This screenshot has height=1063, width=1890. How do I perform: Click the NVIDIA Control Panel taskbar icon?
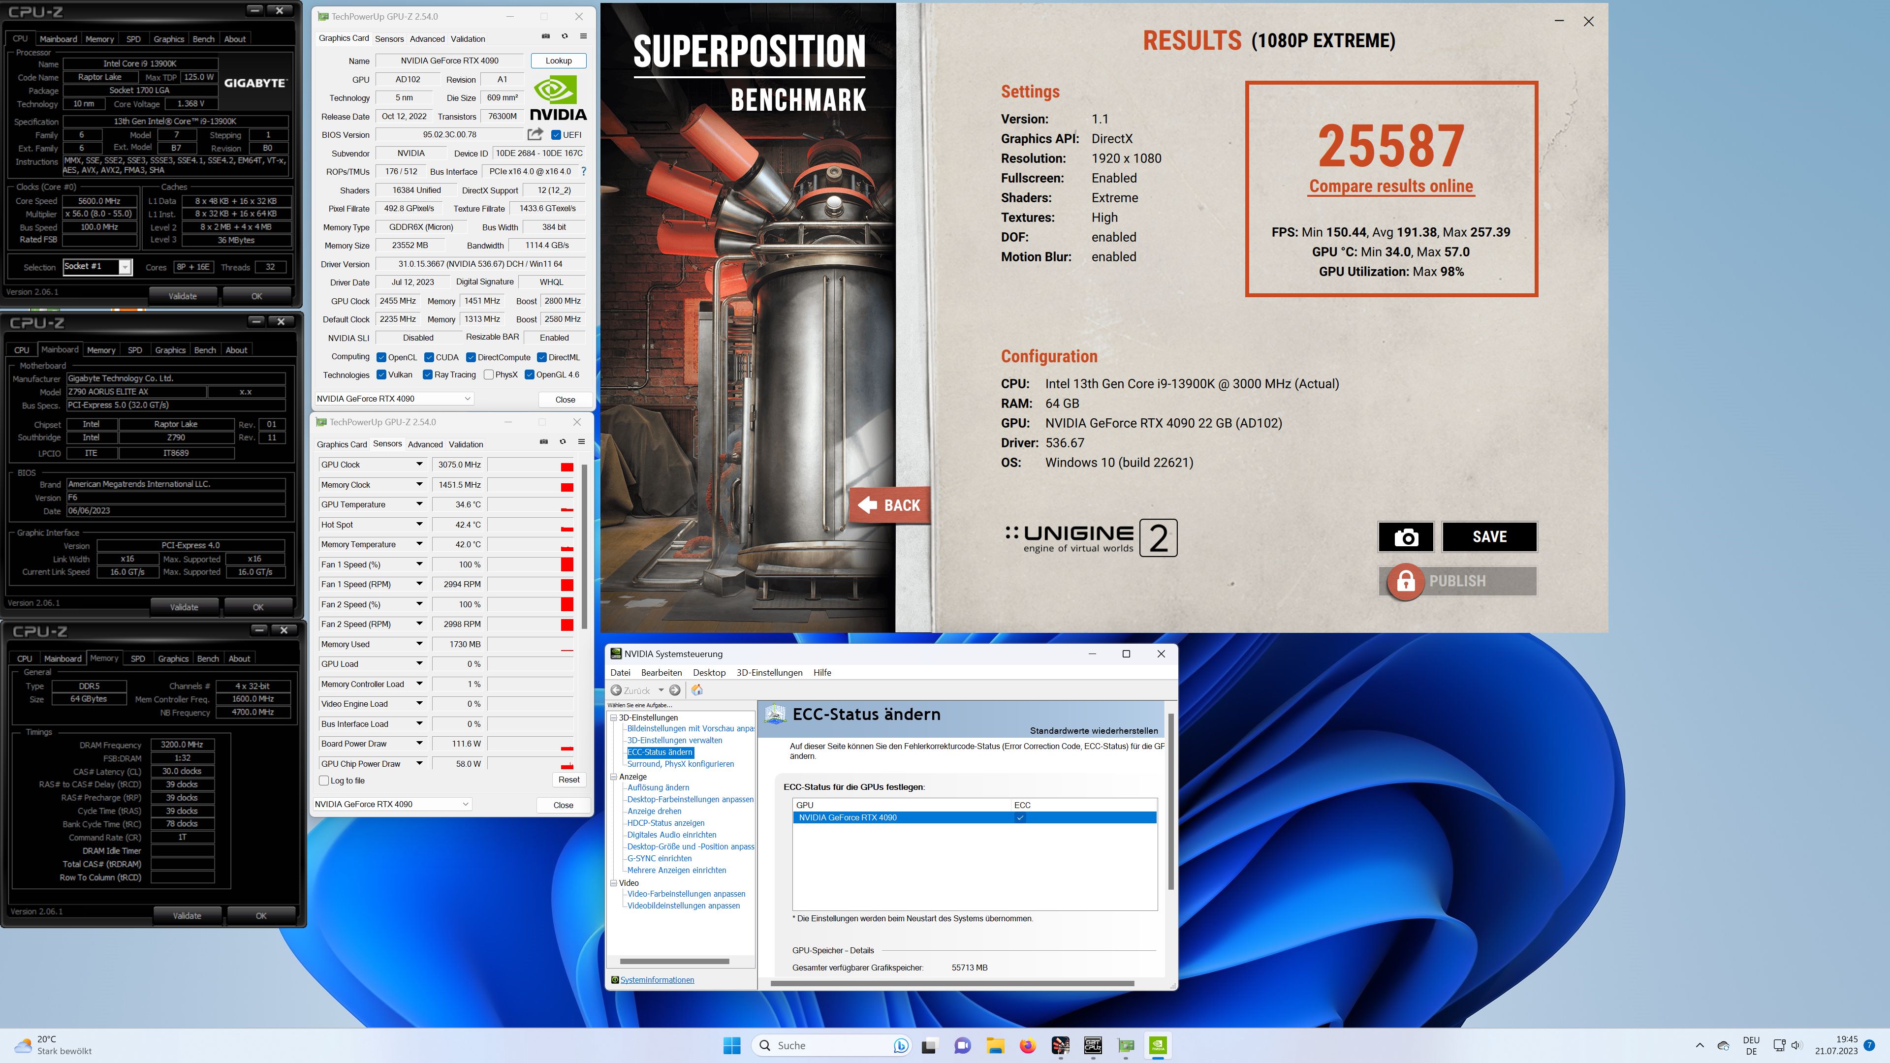1159,1045
